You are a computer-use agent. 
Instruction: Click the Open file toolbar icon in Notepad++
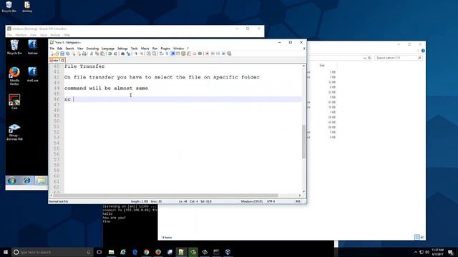tap(57, 54)
